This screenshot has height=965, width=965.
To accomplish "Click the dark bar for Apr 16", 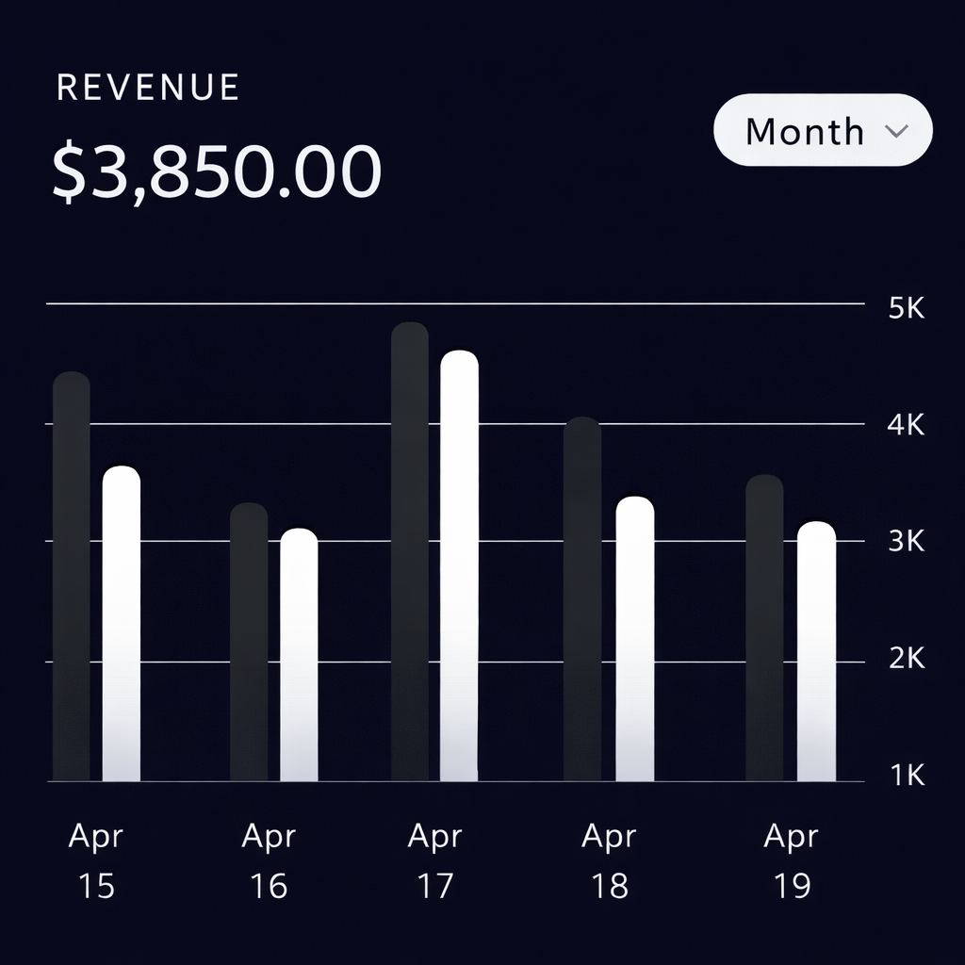I will coord(249,642).
